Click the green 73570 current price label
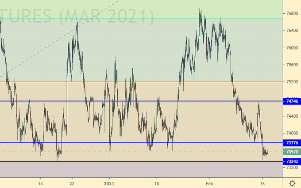301x188 pixels. (x=292, y=152)
